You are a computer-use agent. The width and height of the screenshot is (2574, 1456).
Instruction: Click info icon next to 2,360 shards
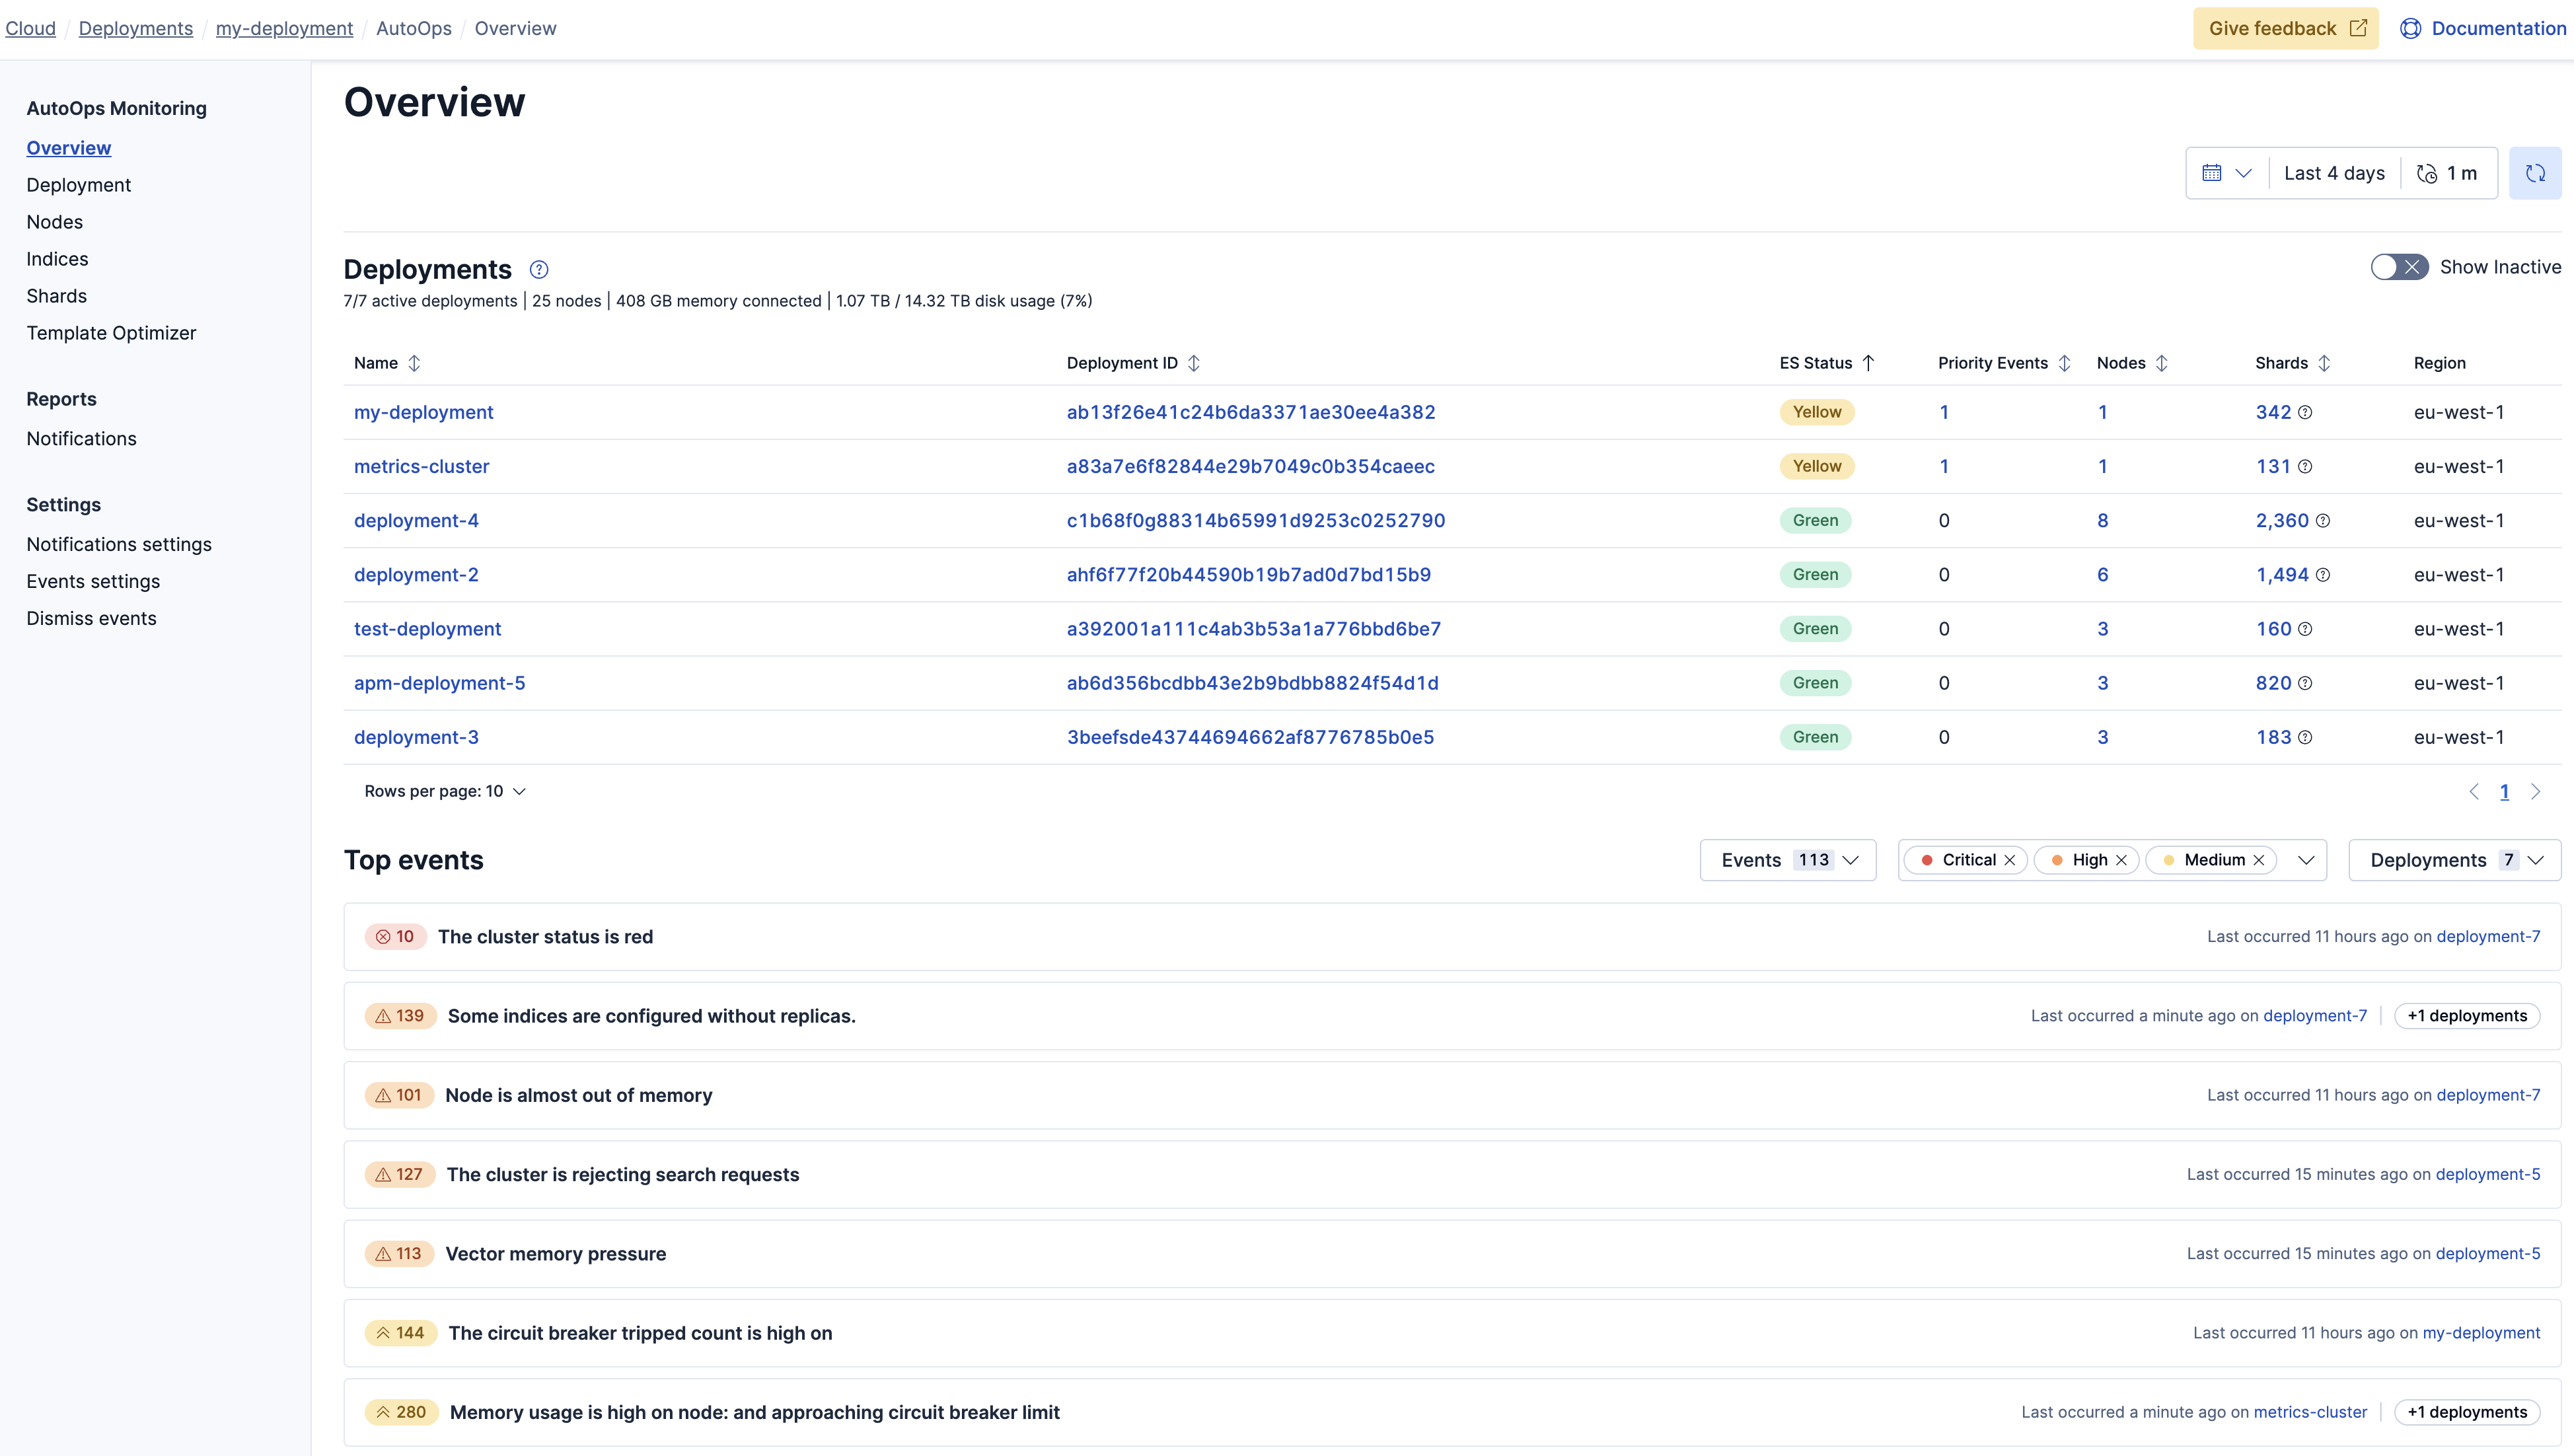coord(2323,520)
